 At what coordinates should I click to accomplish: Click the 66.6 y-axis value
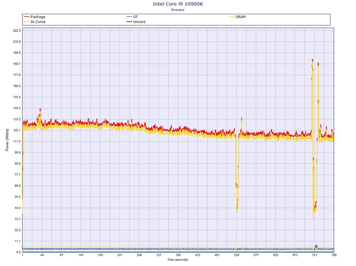(x=18, y=186)
